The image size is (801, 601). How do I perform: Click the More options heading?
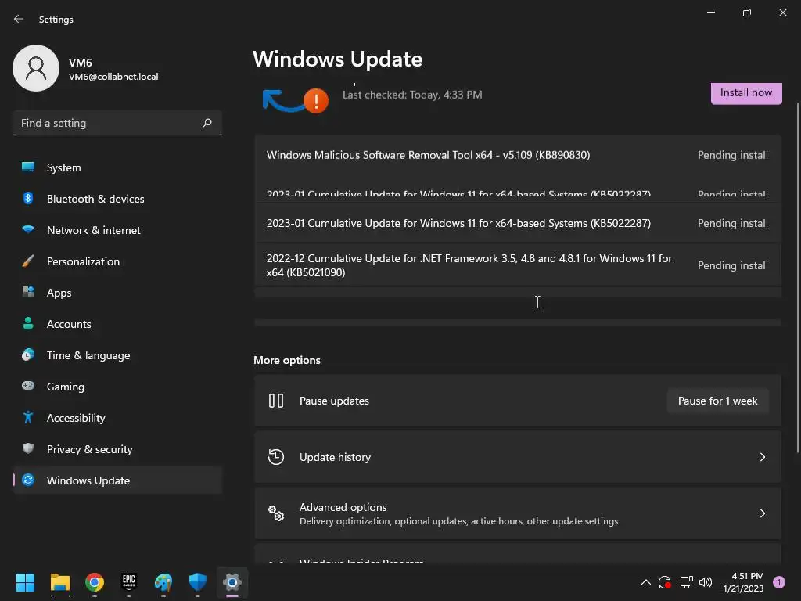pos(287,360)
